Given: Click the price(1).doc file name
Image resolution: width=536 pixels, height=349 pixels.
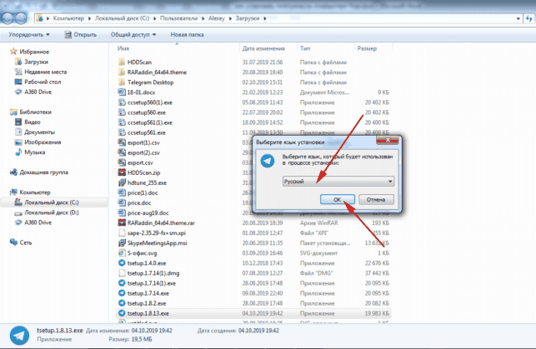Looking at the screenshot, I should tap(143, 192).
